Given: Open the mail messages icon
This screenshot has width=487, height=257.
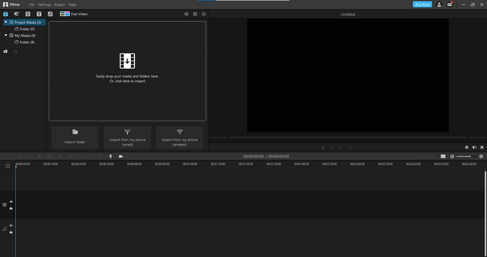Looking at the screenshot, I should pyautogui.click(x=450, y=5).
